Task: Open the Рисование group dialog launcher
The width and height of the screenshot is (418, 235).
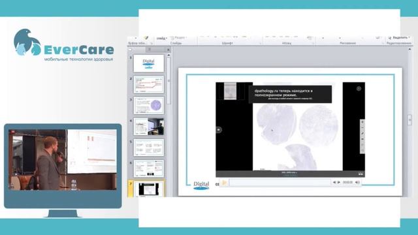Action: tap(383, 43)
